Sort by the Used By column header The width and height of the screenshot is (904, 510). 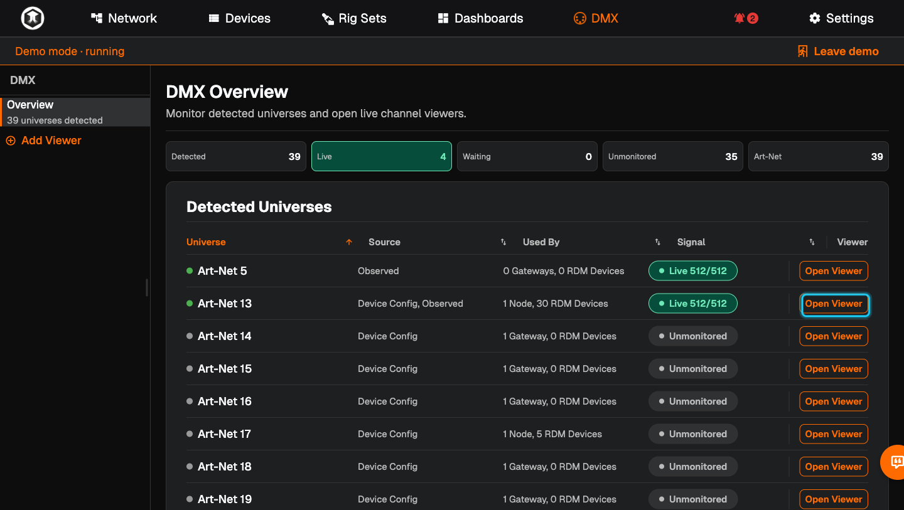pos(541,242)
